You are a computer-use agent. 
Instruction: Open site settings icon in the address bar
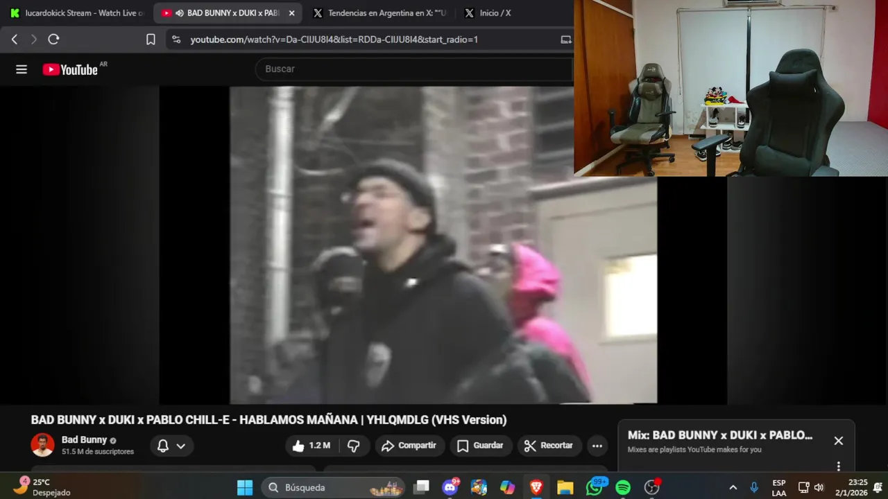tap(176, 40)
